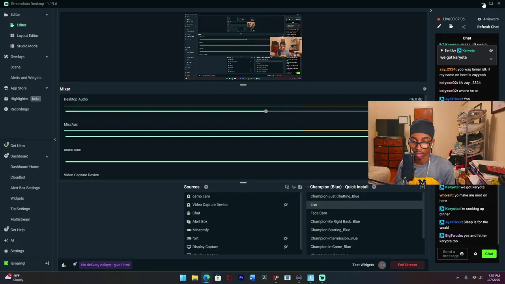
Task: Open Get Ultra in sidebar
Action: (17, 146)
